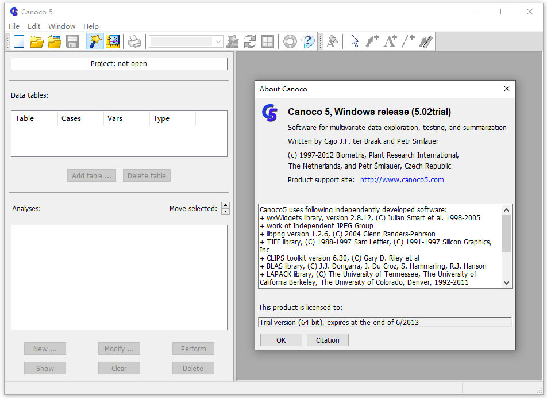
Task: Click the grid layout icon
Action: click(268, 41)
